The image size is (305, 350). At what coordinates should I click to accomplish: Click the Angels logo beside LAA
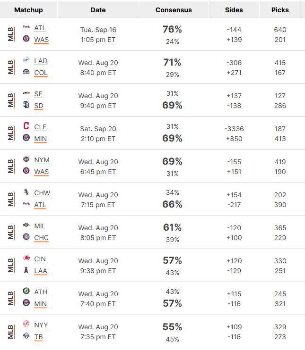pyautogui.click(x=26, y=270)
